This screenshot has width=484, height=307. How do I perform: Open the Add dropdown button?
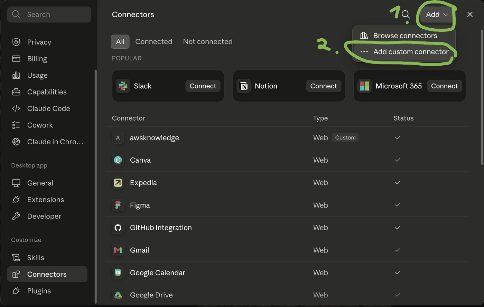click(437, 15)
